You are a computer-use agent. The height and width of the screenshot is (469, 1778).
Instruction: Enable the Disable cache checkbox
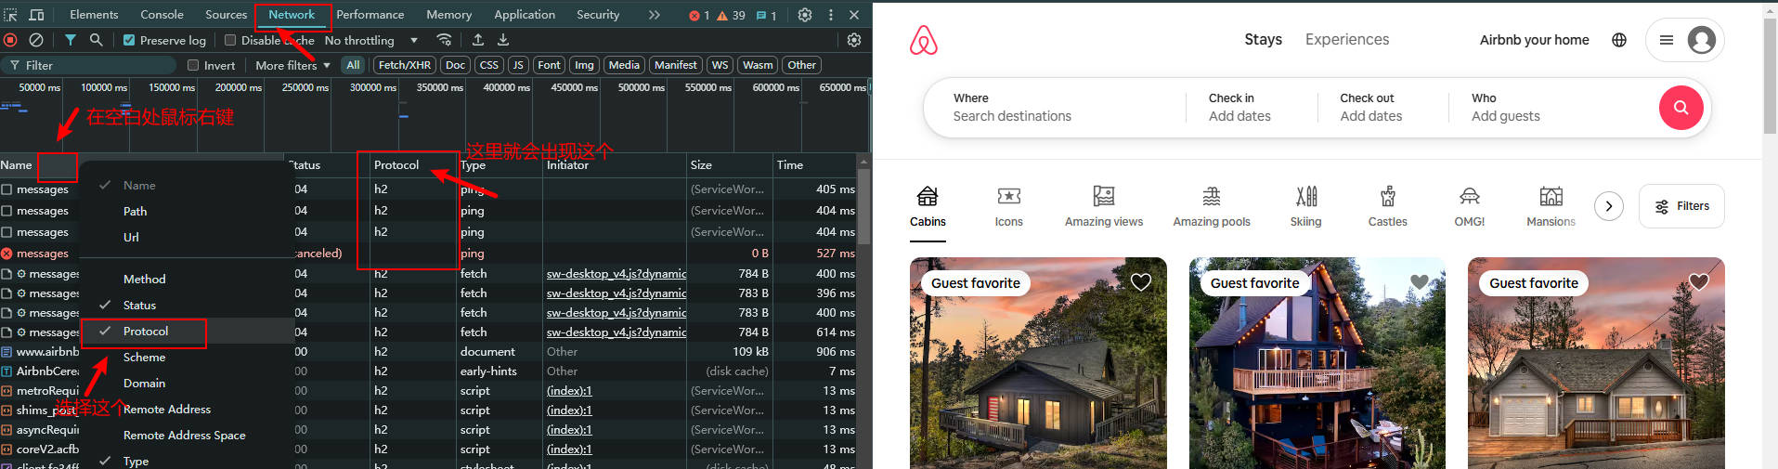(230, 40)
